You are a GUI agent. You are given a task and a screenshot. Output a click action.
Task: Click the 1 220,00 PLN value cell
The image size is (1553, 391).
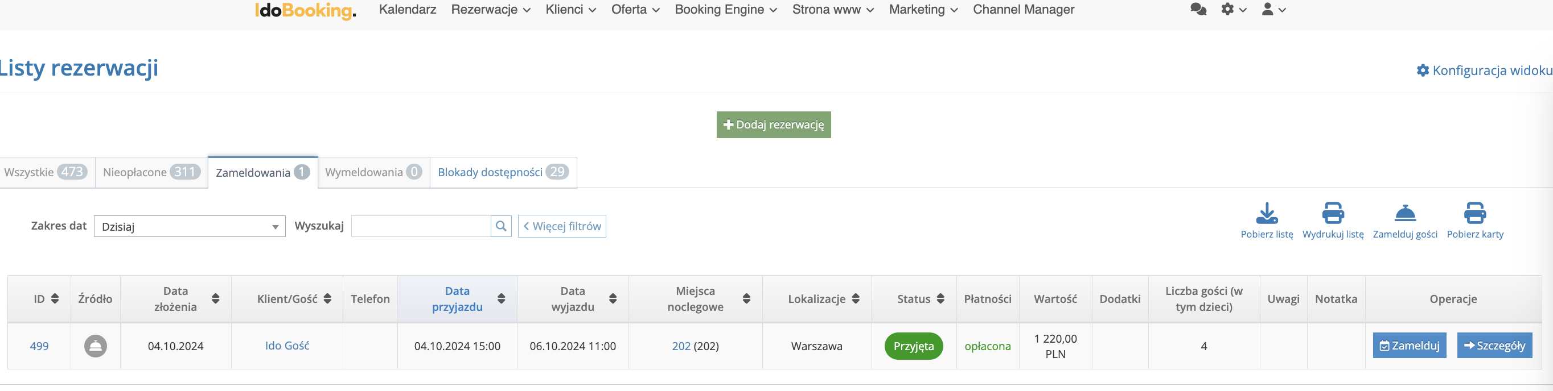[x=1055, y=346]
